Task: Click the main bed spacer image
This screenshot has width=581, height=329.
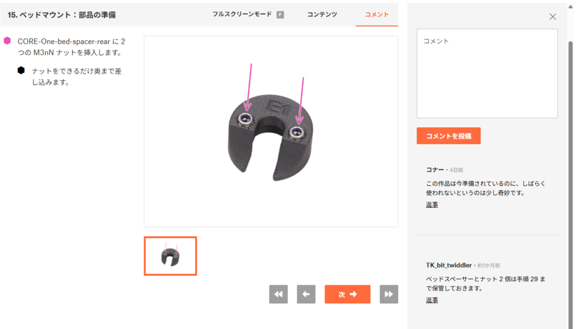Action: [271, 131]
